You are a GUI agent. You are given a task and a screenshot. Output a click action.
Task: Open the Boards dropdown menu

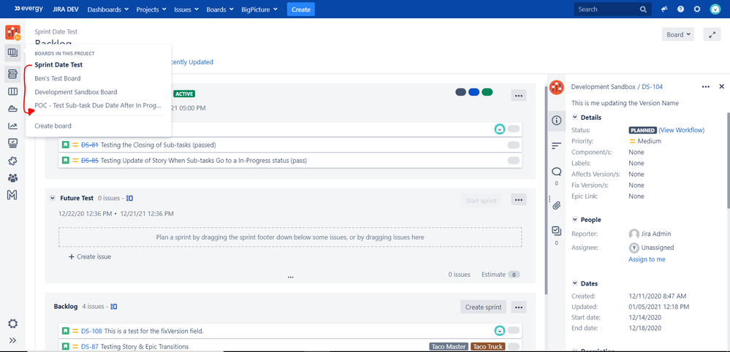tap(220, 9)
